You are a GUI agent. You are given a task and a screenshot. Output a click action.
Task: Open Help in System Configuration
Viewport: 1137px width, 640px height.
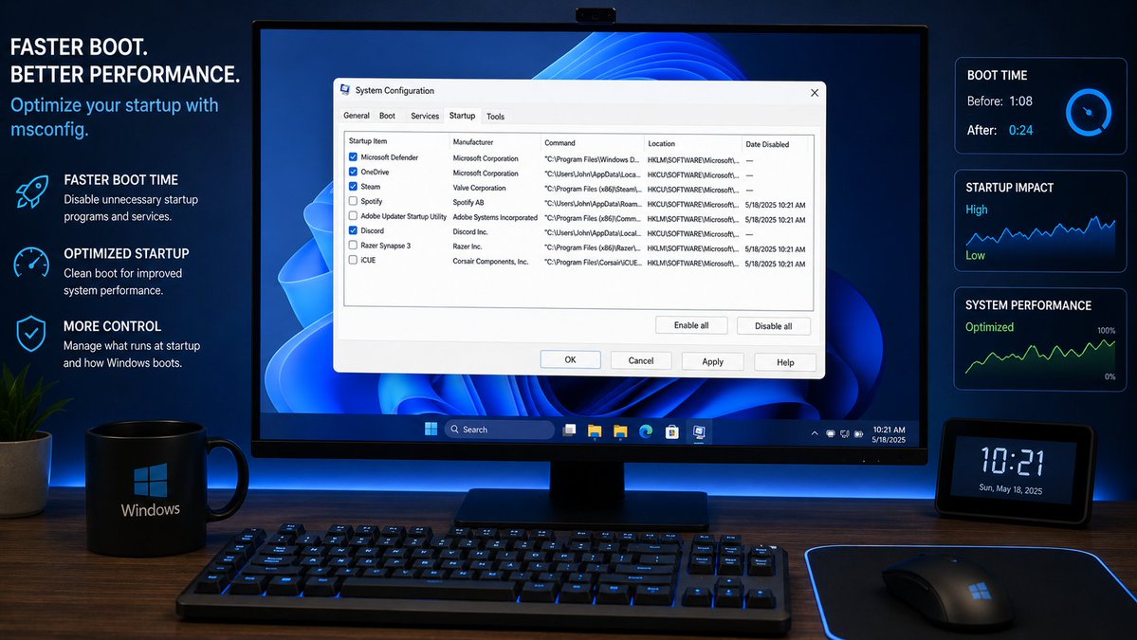tap(785, 362)
